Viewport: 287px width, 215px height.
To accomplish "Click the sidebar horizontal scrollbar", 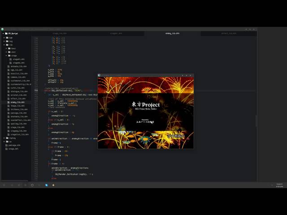I will click(15, 181).
